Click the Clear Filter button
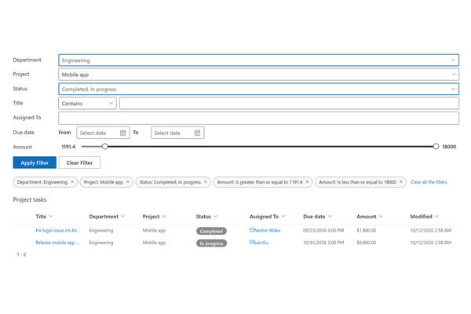The height and width of the screenshot is (314, 471). [x=79, y=162]
